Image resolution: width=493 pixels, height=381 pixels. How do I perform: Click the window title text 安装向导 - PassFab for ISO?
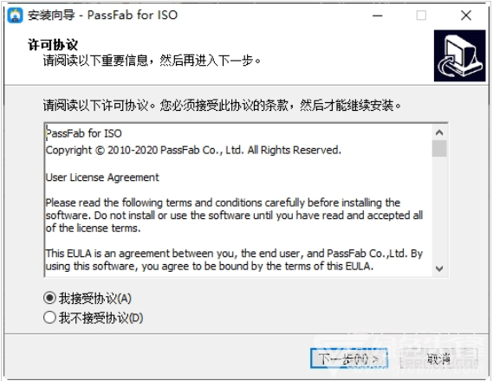(103, 15)
